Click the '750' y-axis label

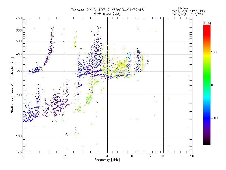point(19,18)
